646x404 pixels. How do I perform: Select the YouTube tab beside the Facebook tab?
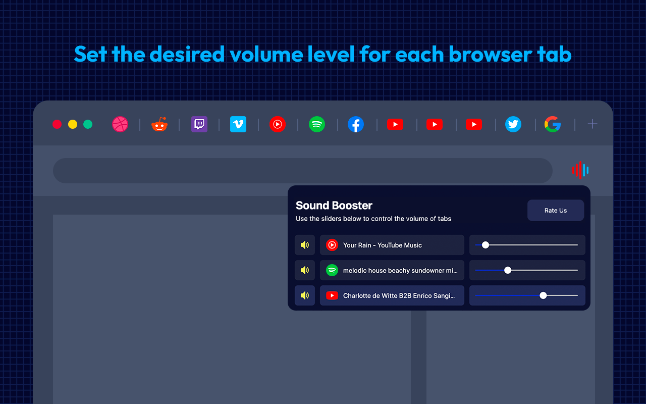click(395, 124)
